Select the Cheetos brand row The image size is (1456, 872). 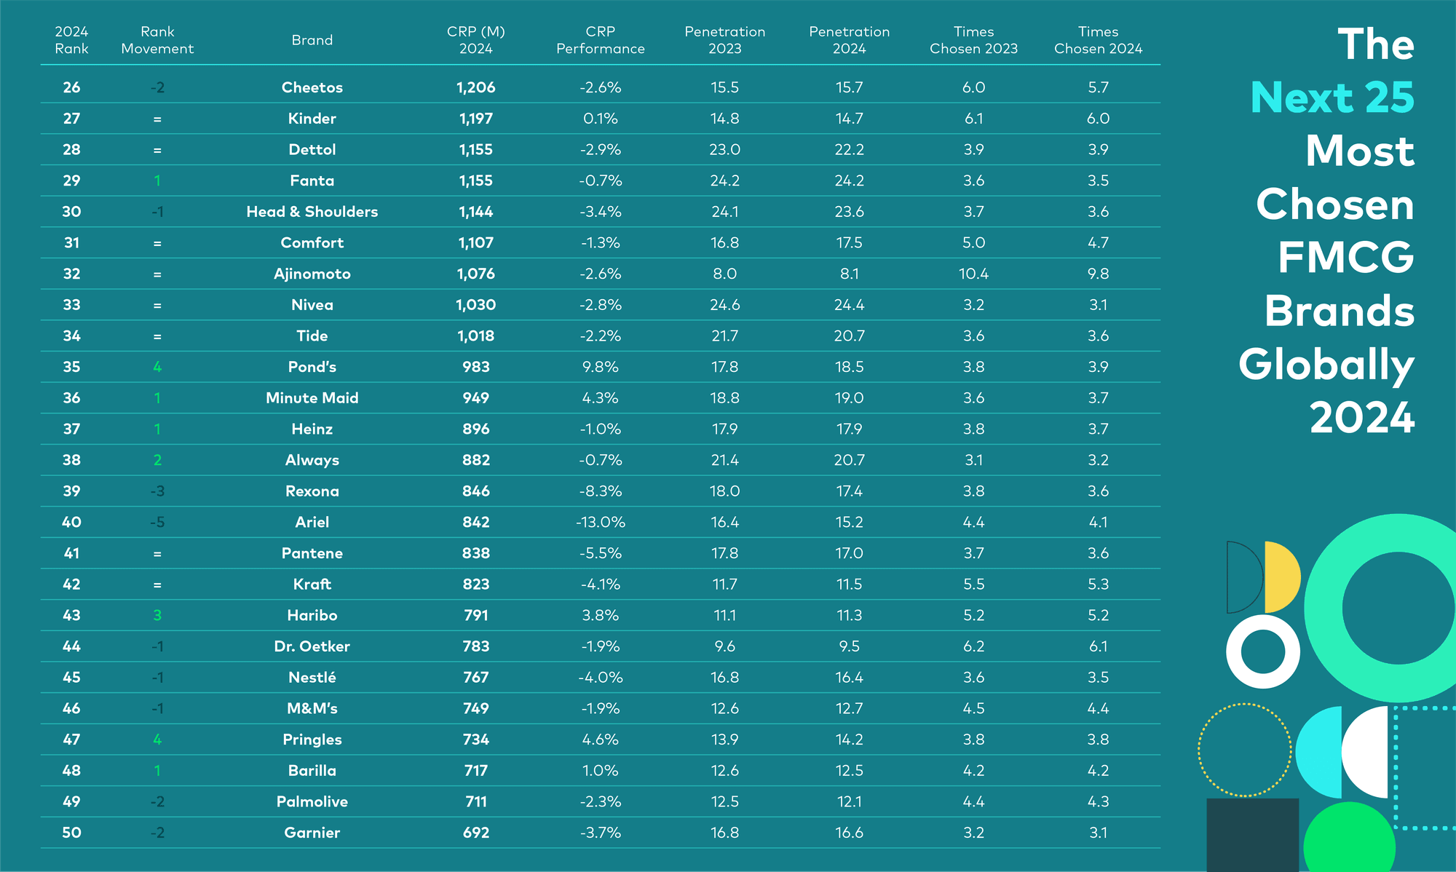coord(601,87)
